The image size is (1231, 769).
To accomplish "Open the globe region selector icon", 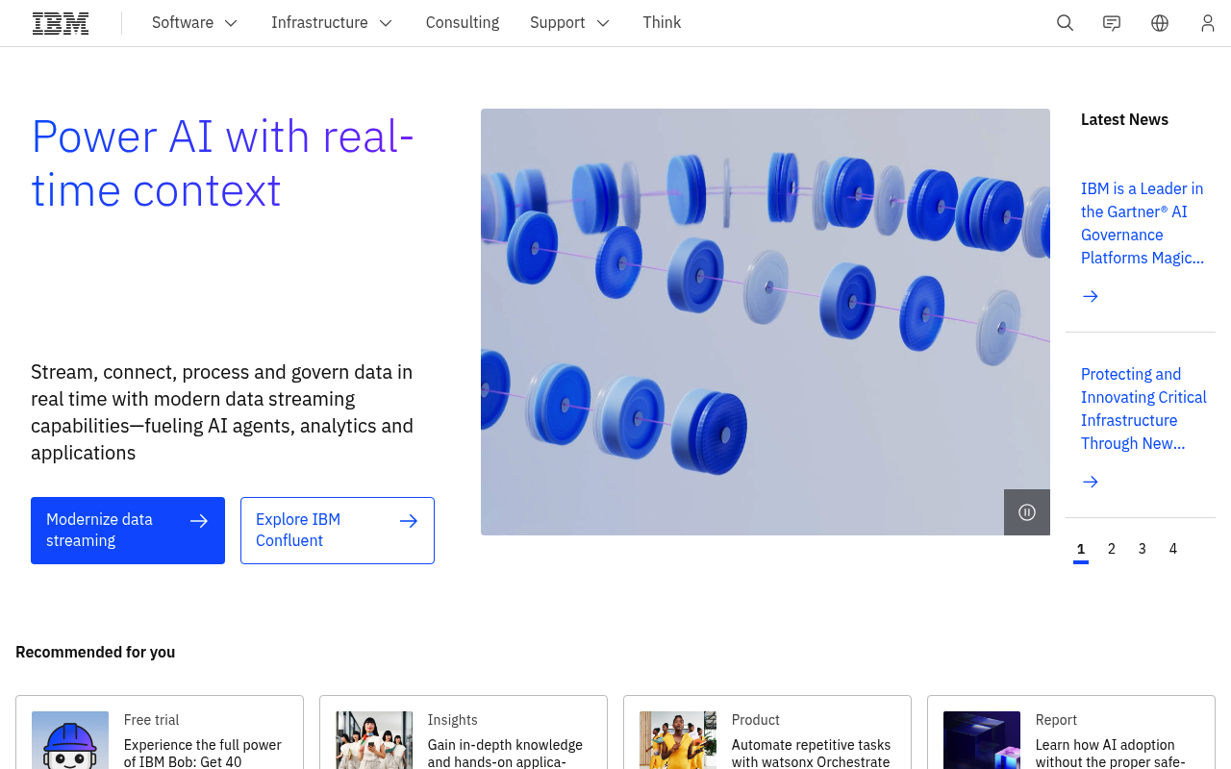I will [1160, 23].
